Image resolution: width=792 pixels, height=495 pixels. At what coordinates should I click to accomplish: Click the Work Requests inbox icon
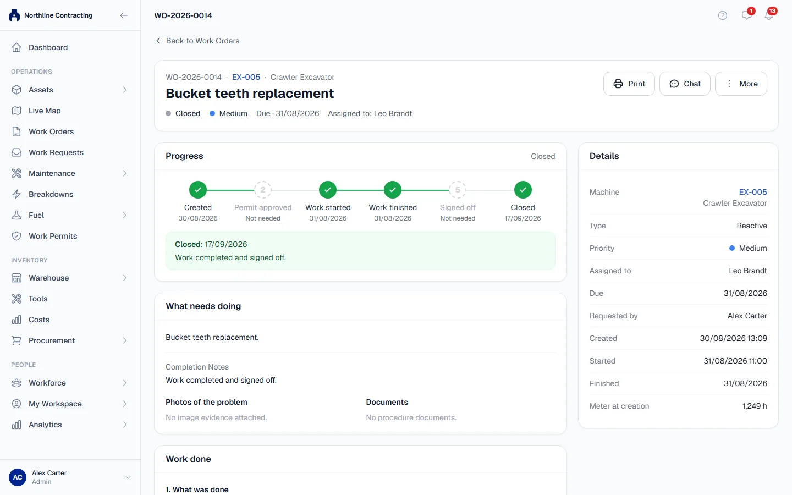pos(16,152)
